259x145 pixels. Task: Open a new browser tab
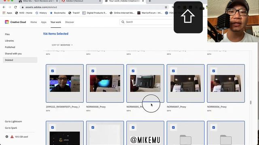(x=150, y=1)
